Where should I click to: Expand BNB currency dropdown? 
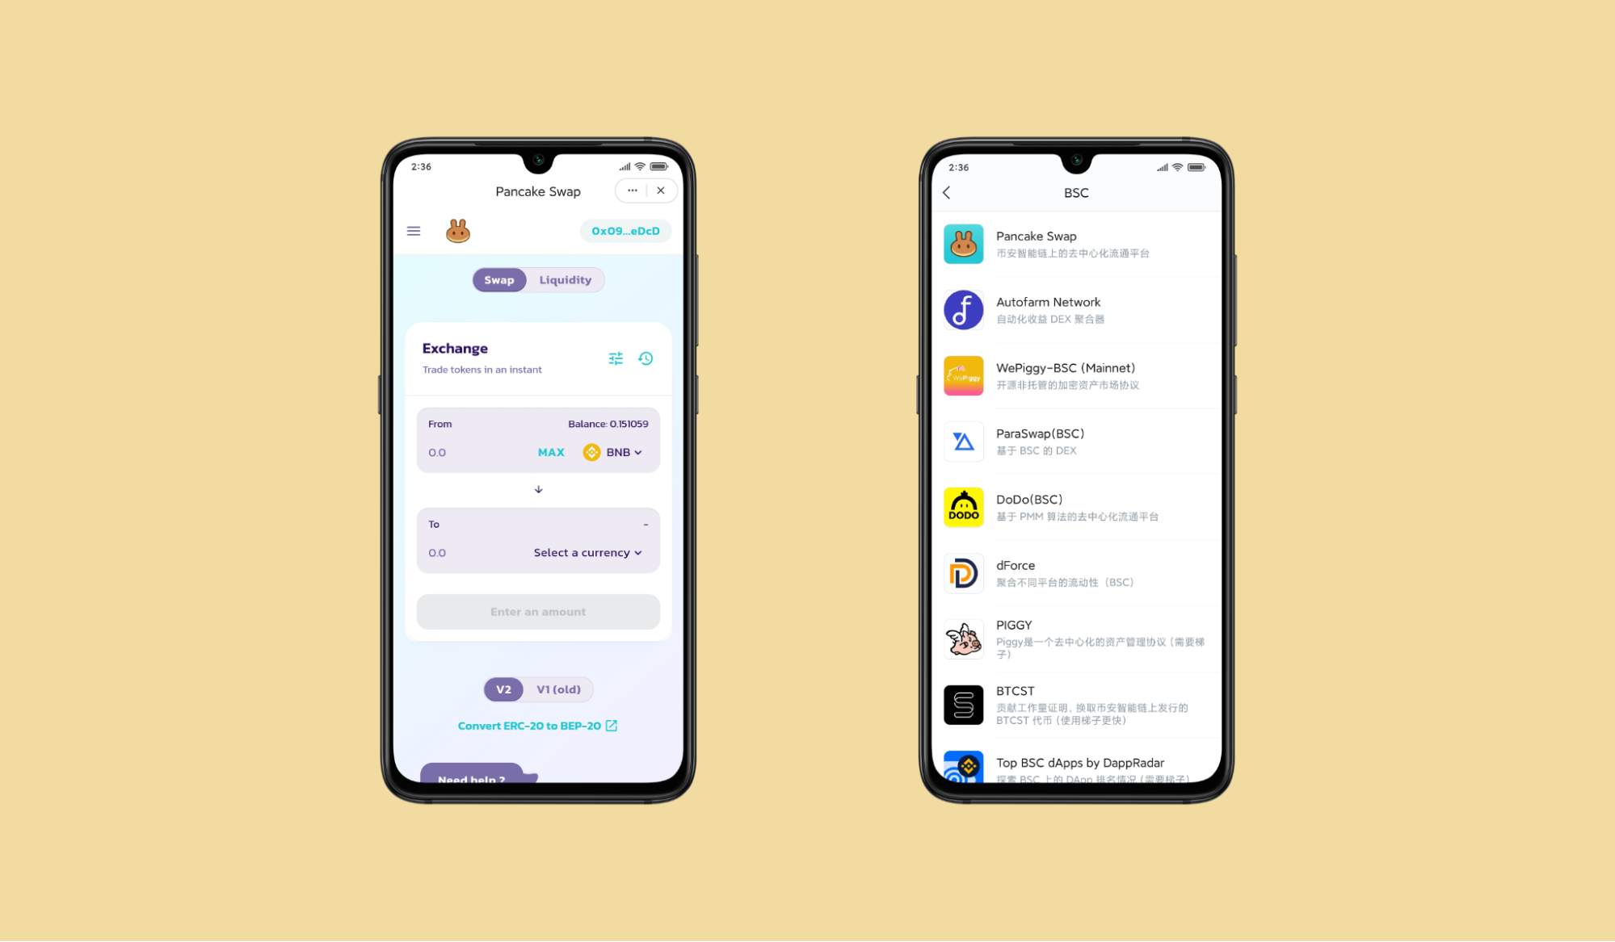point(615,452)
